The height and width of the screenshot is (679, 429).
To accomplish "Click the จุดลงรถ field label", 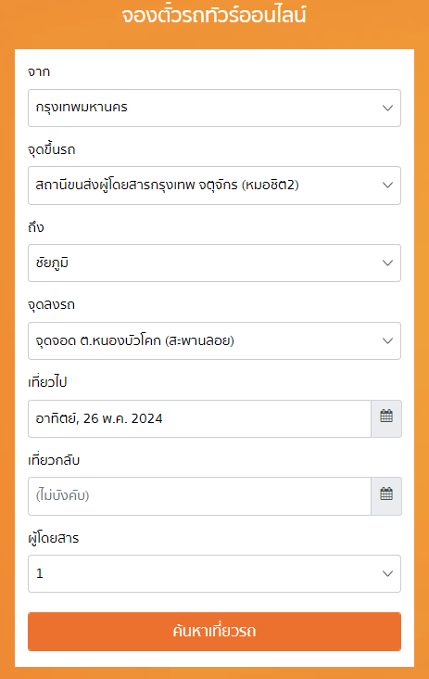I will coord(51,305).
